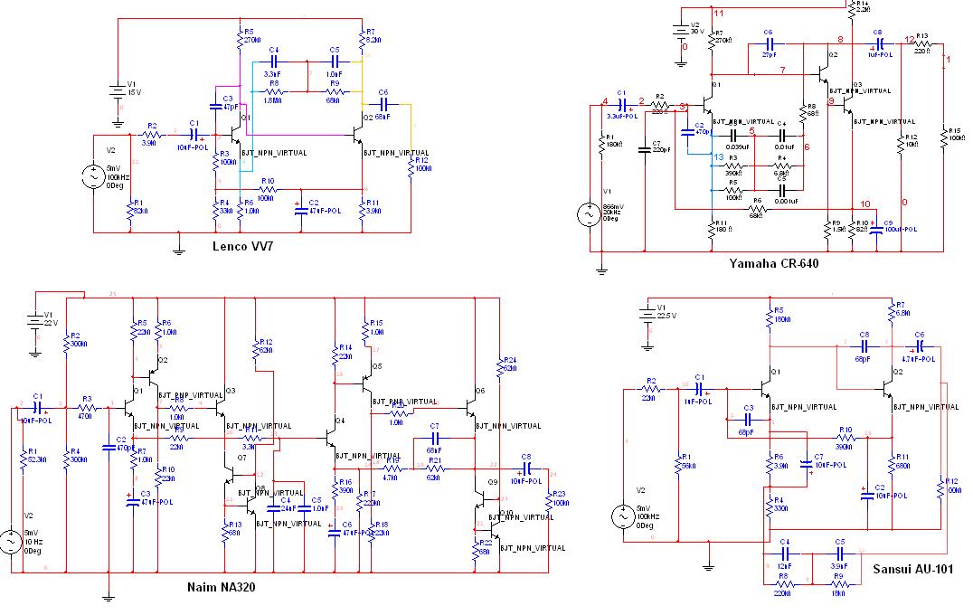Click the Sansui AU-101 circuit title
973x615 pixels.
click(x=912, y=569)
